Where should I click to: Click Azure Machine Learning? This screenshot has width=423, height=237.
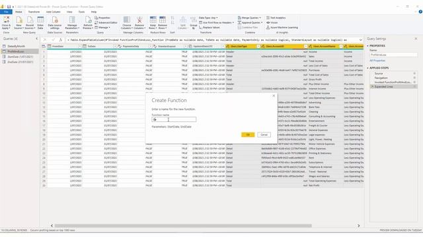pos(282,28)
